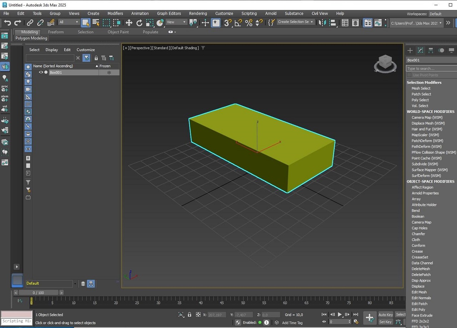Activate the Select and Rotate tool
The width and height of the screenshot is (457, 328).
(x=139, y=23)
